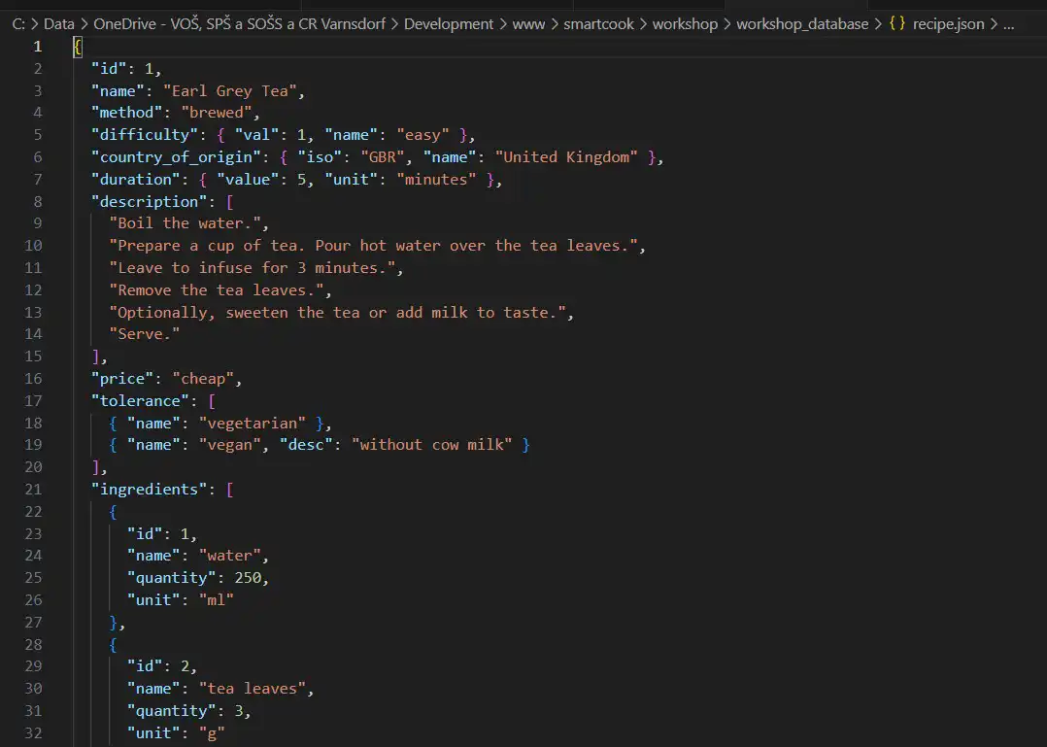Image resolution: width=1047 pixels, height=747 pixels.
Task: Click the "ml" unit value
Action: pyautogui.click(x=217, y=600)
